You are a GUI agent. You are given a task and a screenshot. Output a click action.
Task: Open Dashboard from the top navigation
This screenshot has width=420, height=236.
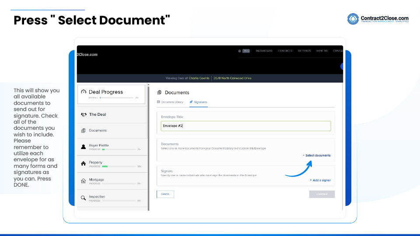point(264,51)
